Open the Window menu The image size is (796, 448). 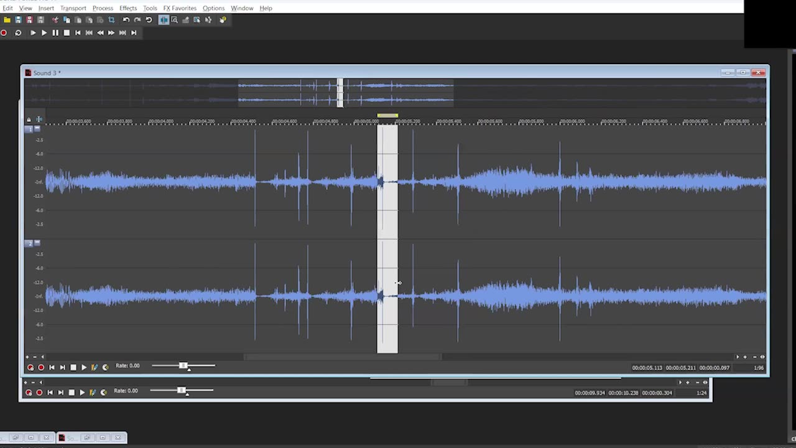tap(242, 8)
